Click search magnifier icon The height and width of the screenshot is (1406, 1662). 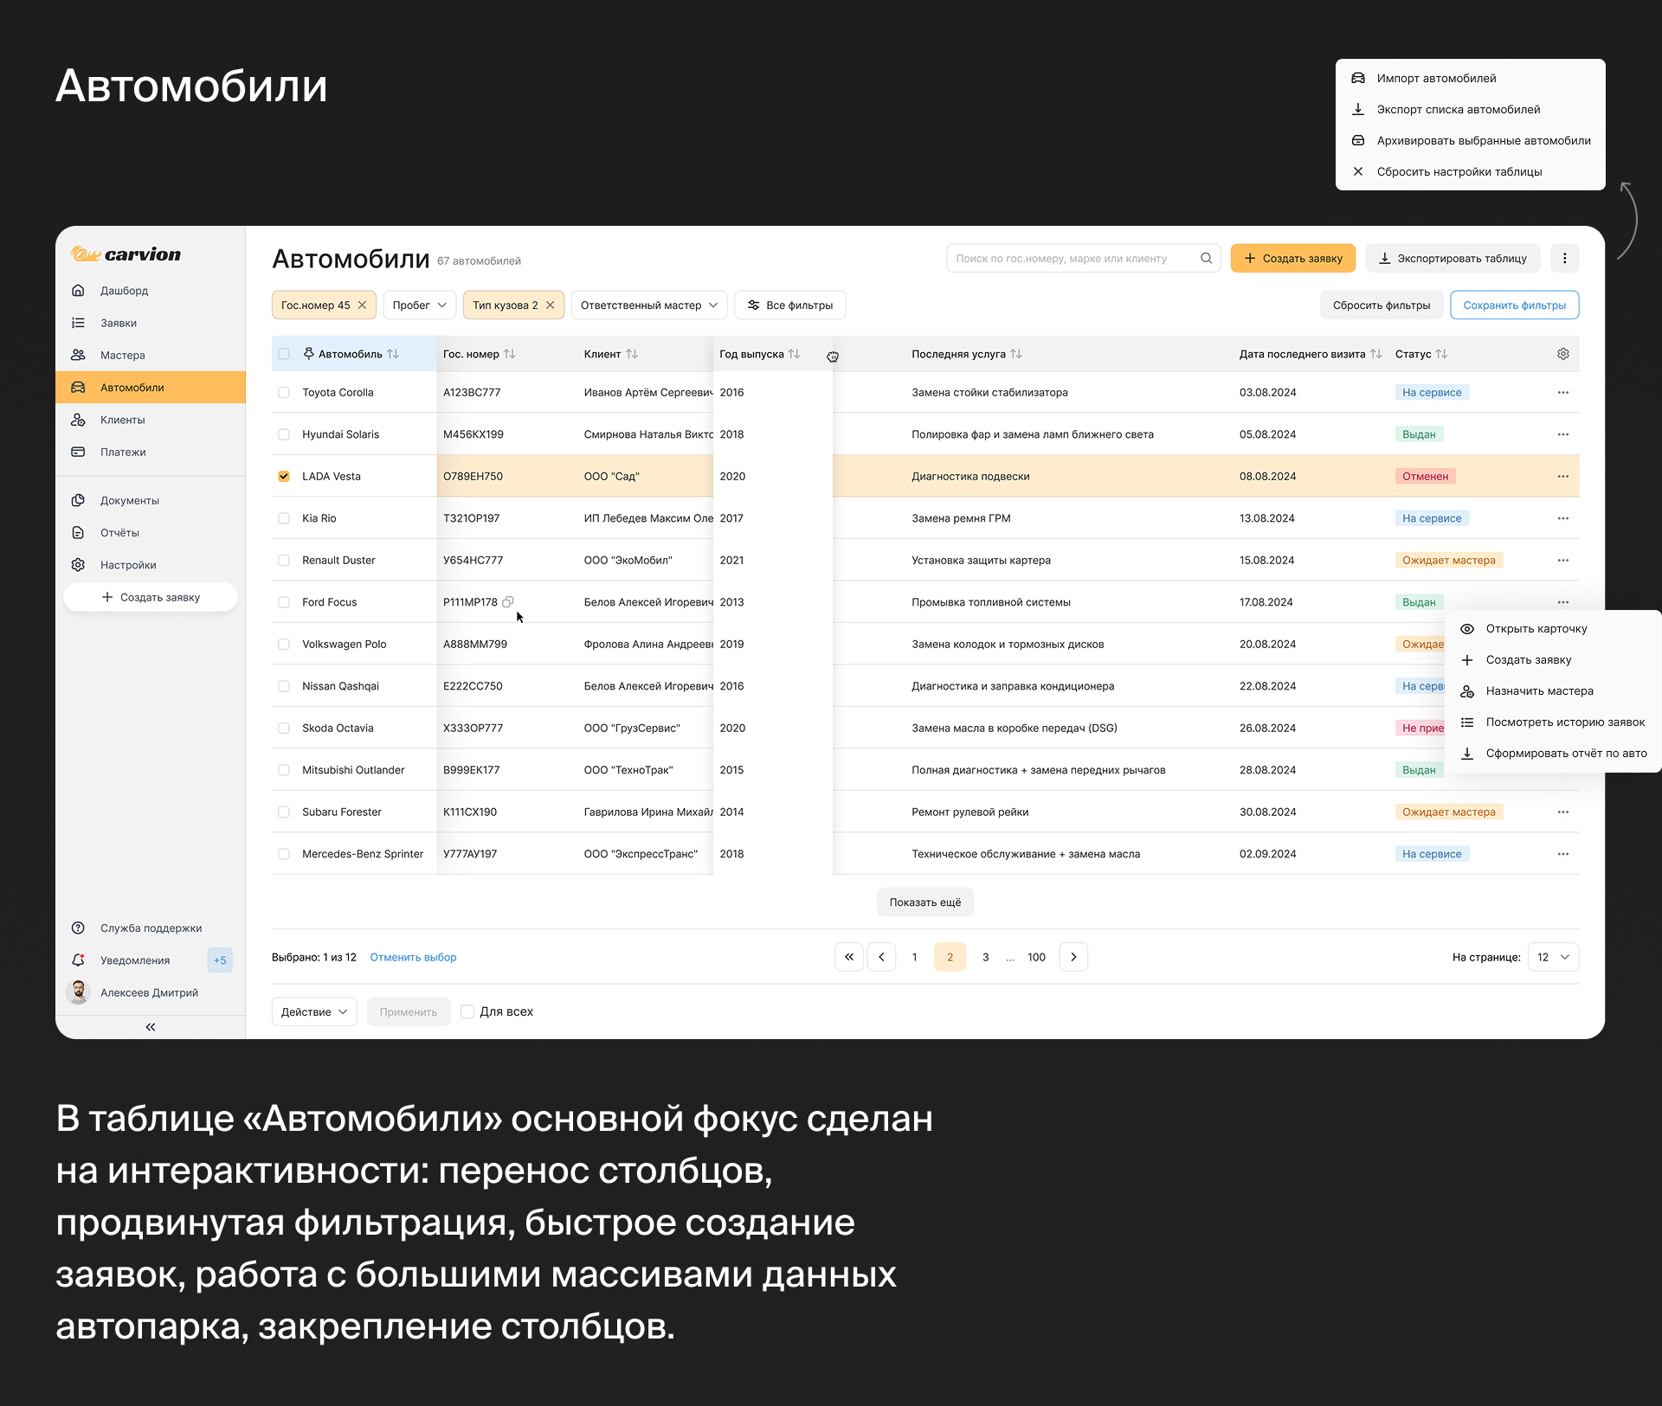pyautogui.click(x=1206, y=258)
